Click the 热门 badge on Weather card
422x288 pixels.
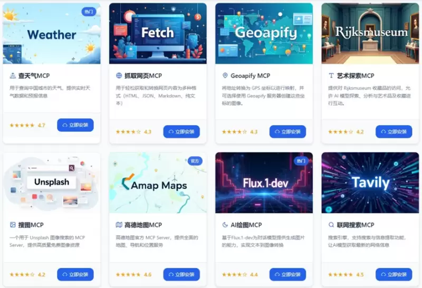(x=89, y=12)
